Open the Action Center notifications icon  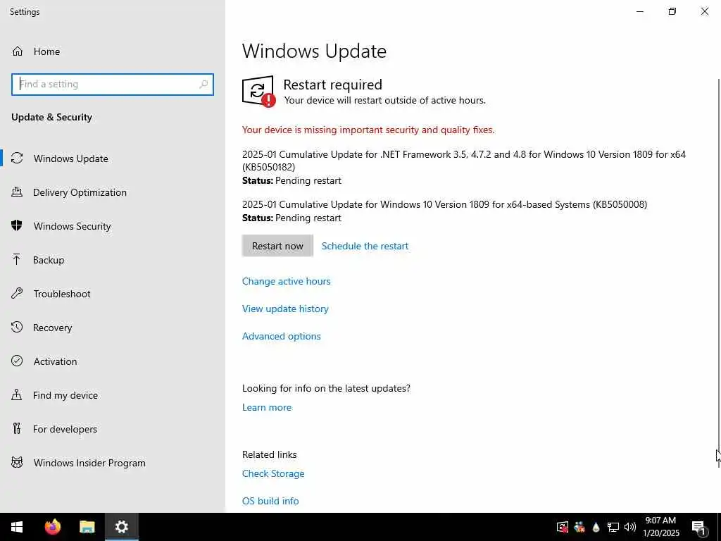pyautogui.click(x=698, y=528)
